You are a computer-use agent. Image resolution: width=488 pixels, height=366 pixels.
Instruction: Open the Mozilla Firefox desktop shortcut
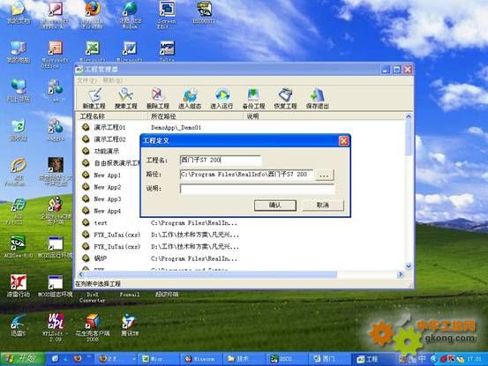tap(93, 14)
